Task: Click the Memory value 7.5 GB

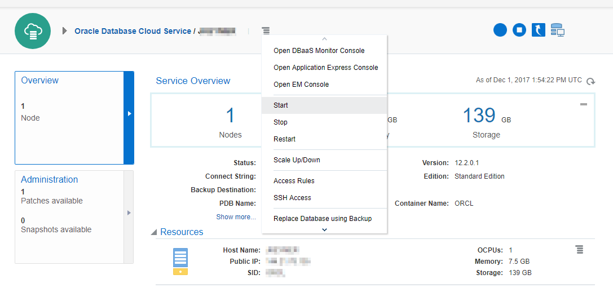Action: 519,262
